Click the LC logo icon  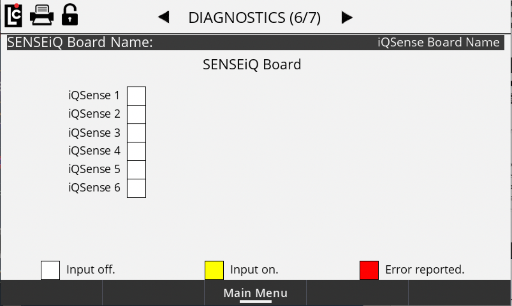click(x=13, y=15)
